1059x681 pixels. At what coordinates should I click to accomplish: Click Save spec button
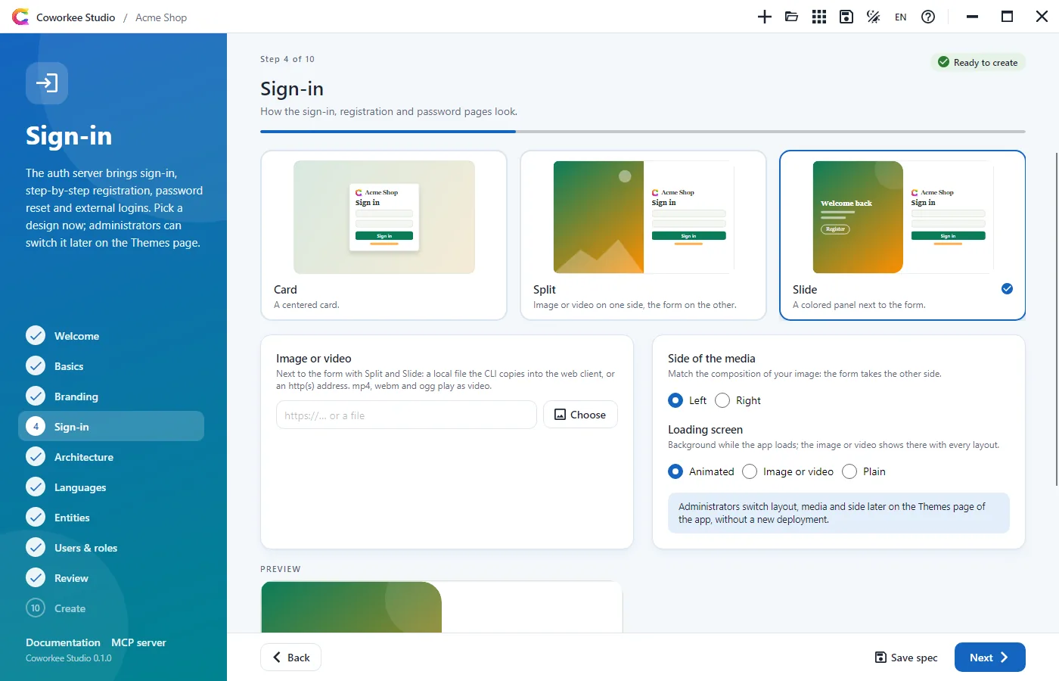(x=906, y=658)
